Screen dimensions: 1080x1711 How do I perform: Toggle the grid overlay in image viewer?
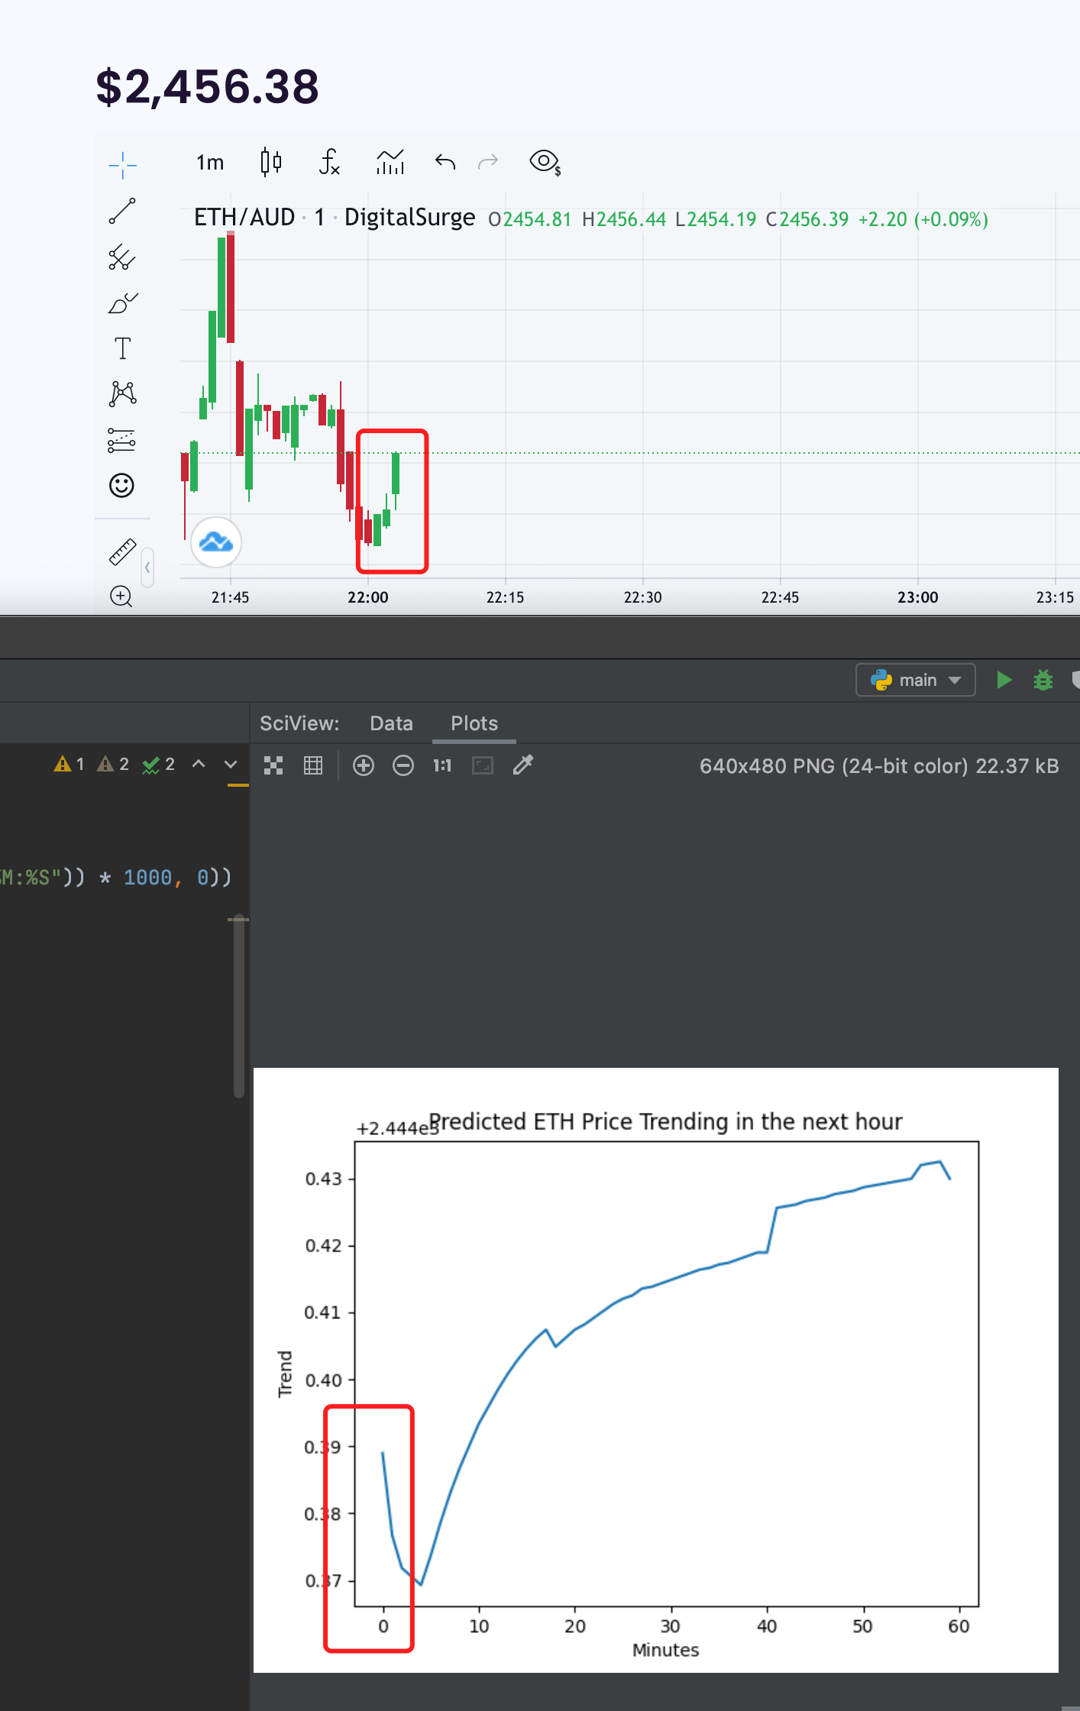pyautogui.click(x=313, y=765)
